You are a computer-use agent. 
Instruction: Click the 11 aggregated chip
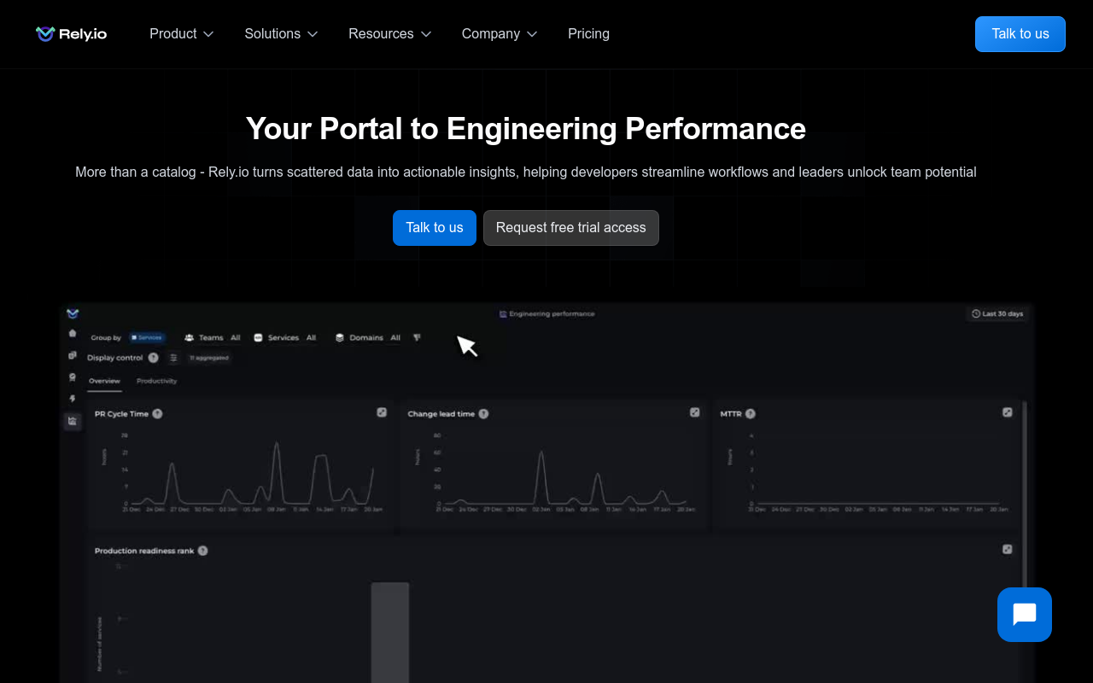click(x=209, y=358)
